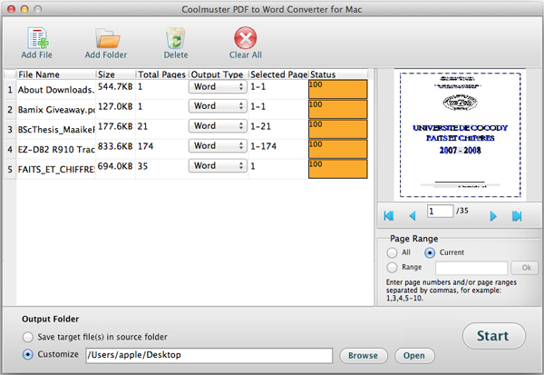Click the Size column header
This screenshot has width=544, height=375.
tap(115, 74)
